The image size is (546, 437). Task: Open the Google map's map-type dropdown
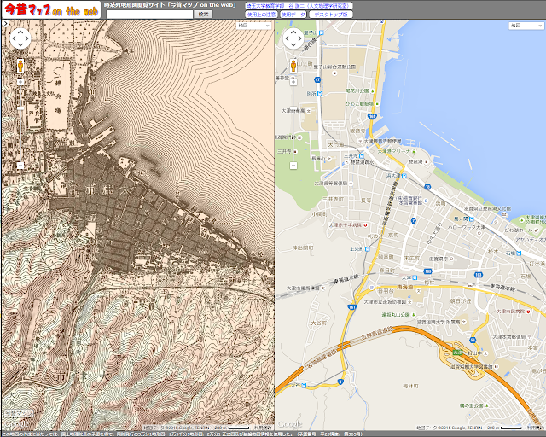[526, 26]
